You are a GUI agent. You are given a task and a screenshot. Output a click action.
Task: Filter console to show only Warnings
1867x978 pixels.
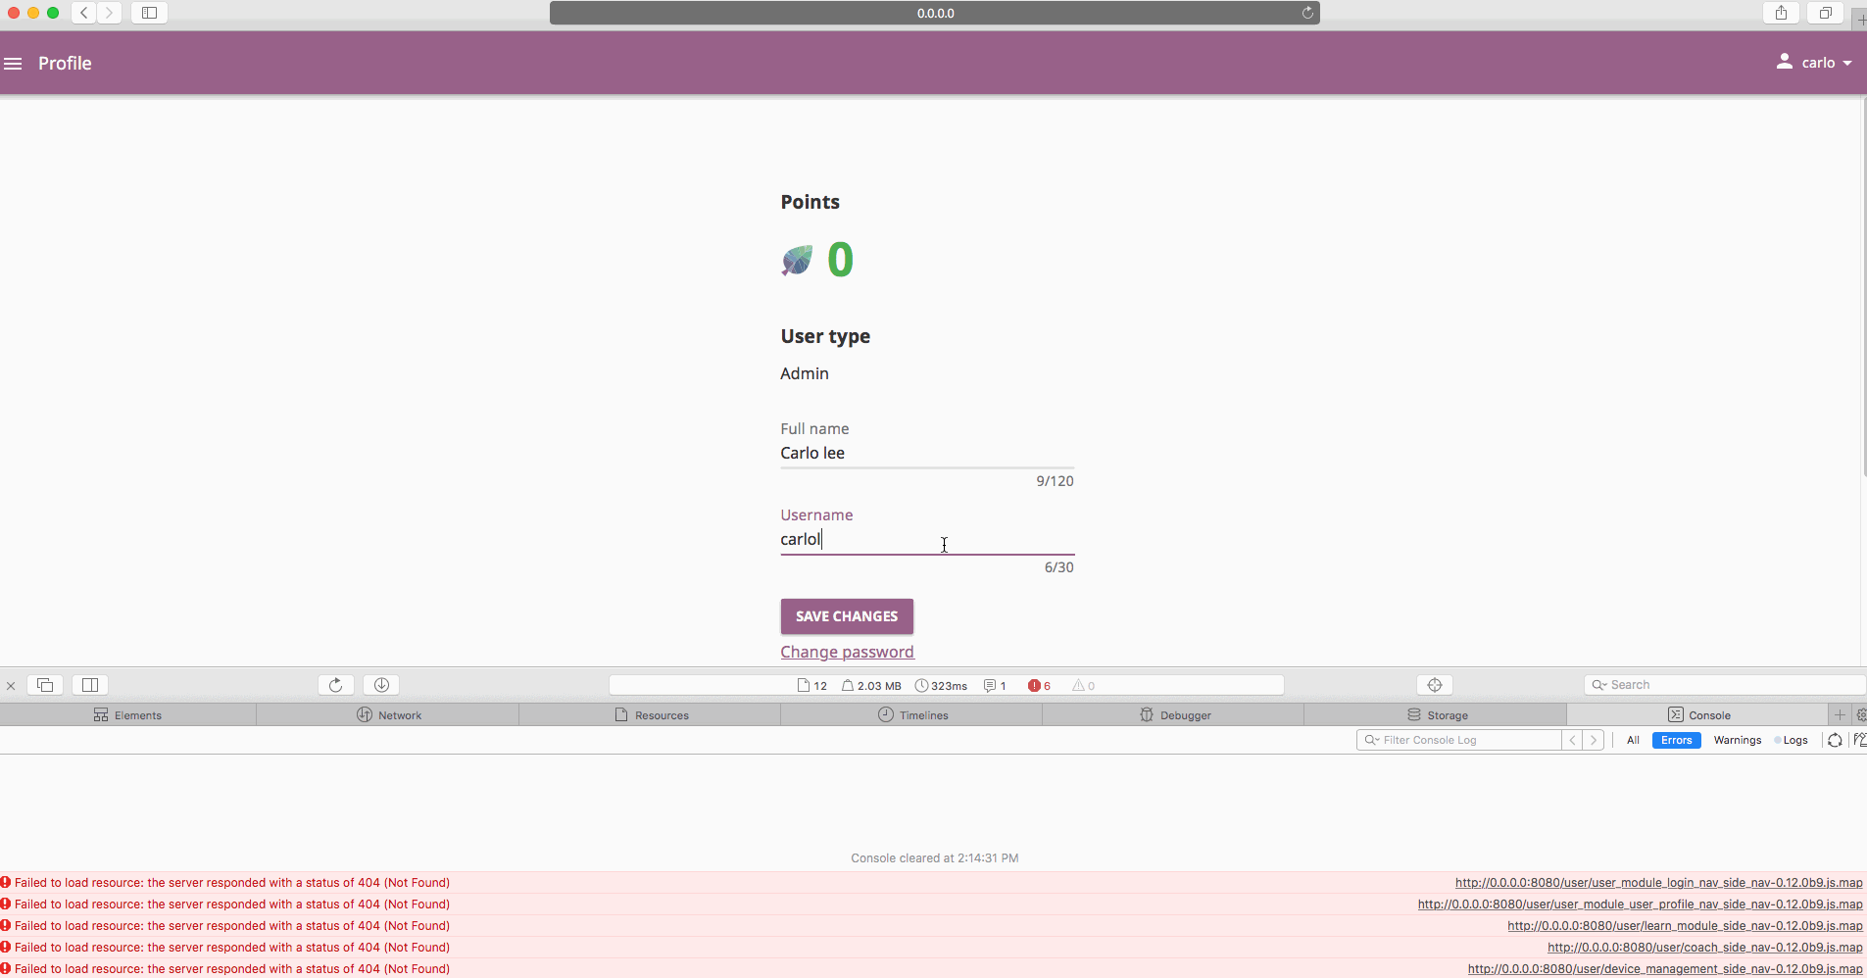click(x=1736, y=740)
